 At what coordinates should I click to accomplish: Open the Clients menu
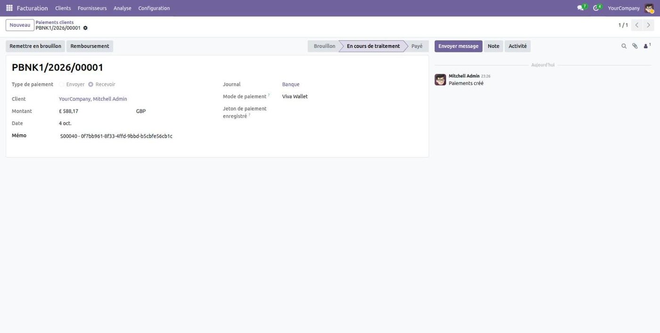(x=63, y=8)
